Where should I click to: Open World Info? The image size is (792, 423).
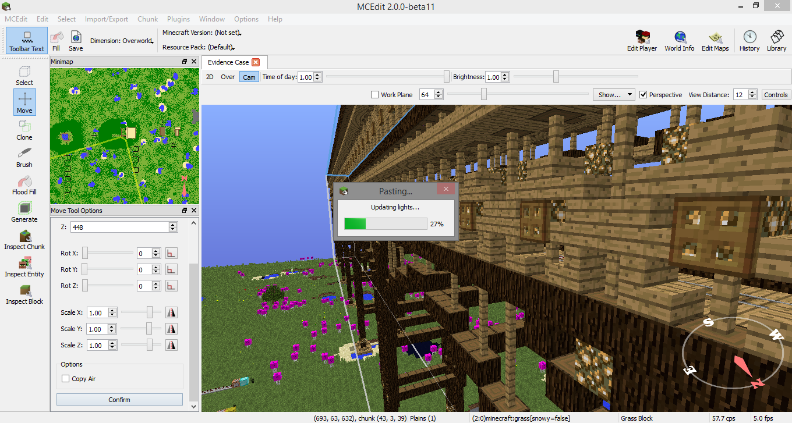pyautogui.click(x=680, y=41)
